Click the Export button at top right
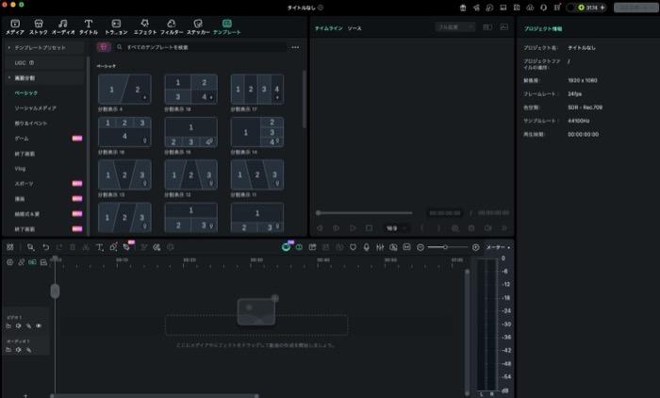Image resolution: width=660 pixels, height=398 pixels. click(635, 8)
